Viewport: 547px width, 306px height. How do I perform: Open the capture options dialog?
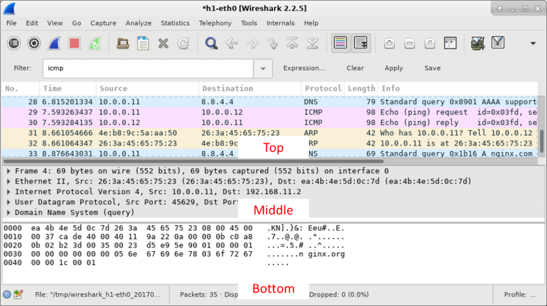(34, 43)
